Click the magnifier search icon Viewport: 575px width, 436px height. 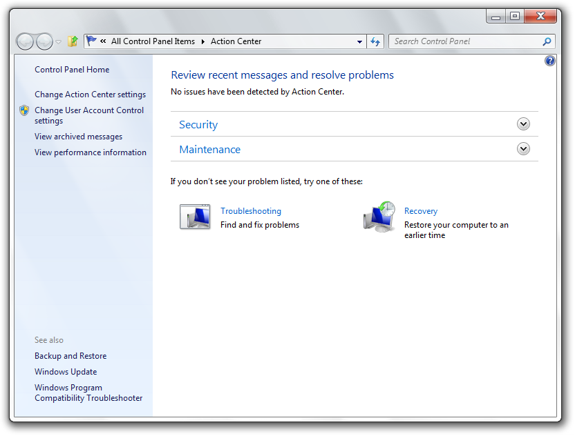click(x=547, y=41)
